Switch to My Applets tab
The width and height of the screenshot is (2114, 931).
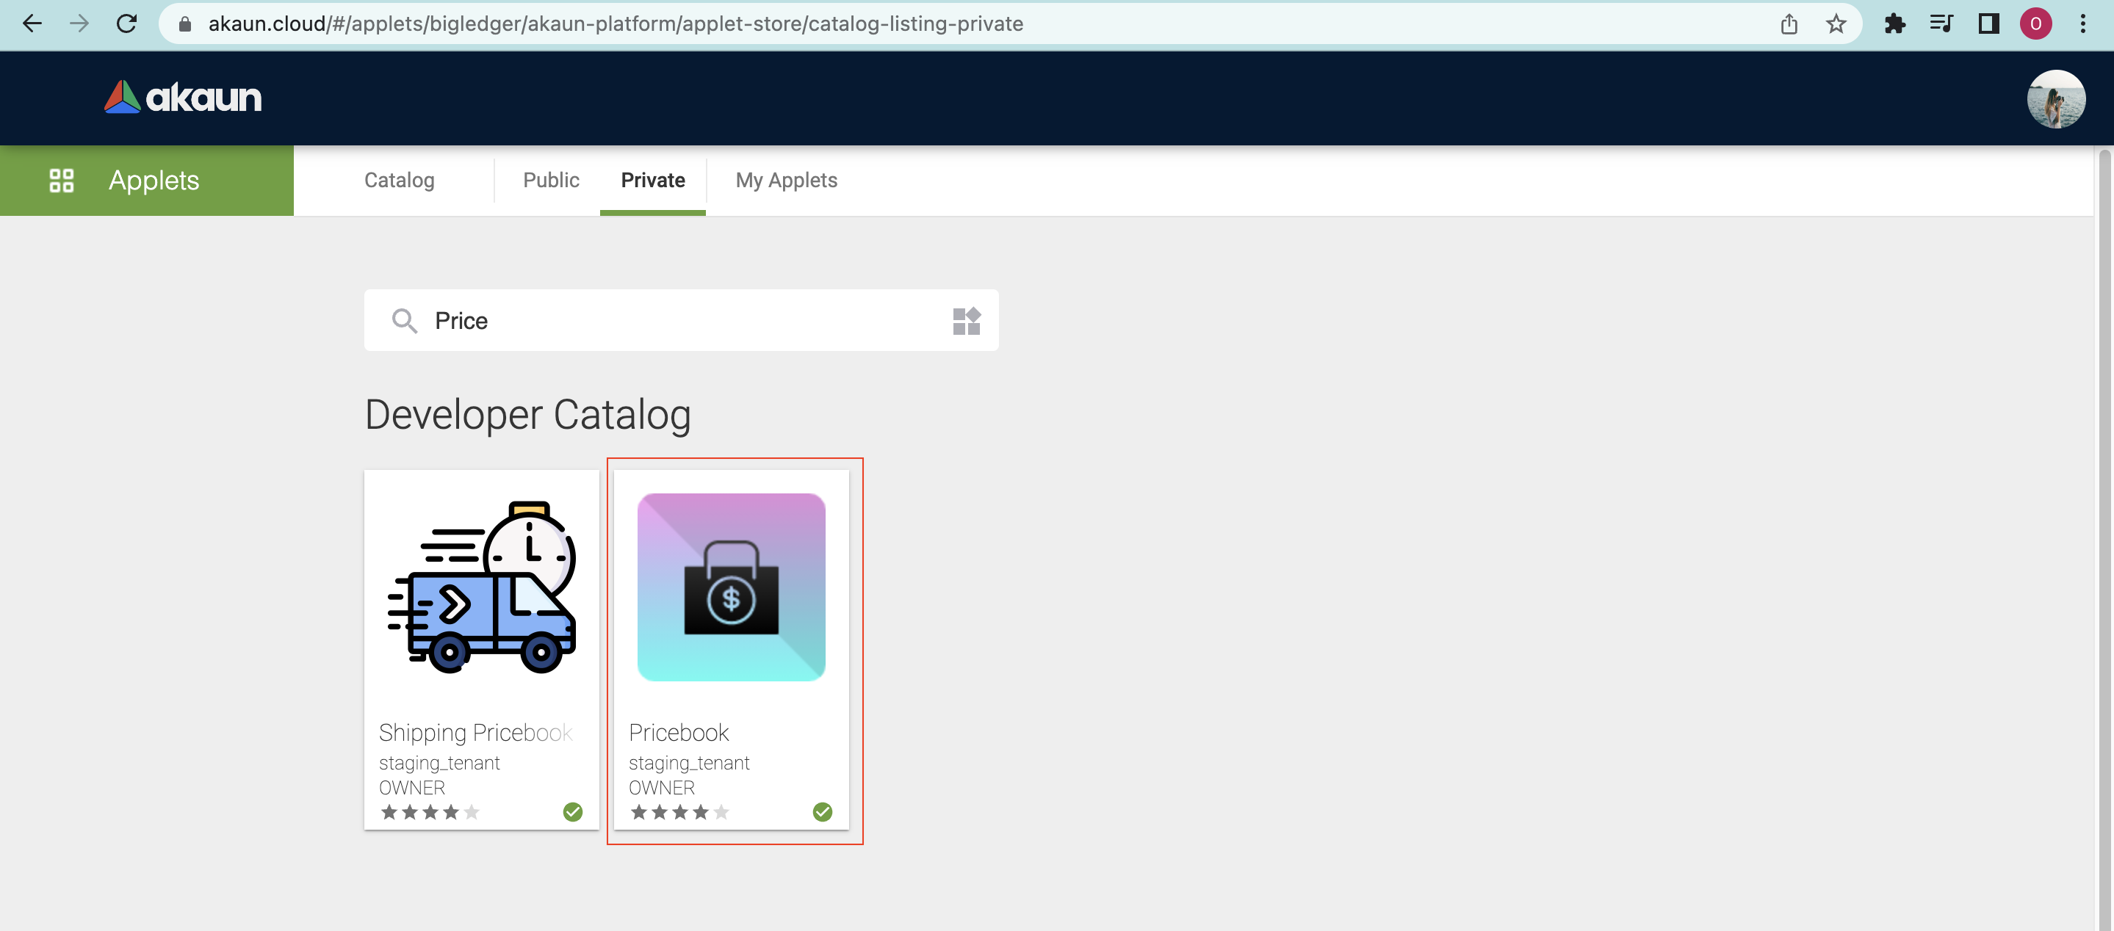[785, 181]
